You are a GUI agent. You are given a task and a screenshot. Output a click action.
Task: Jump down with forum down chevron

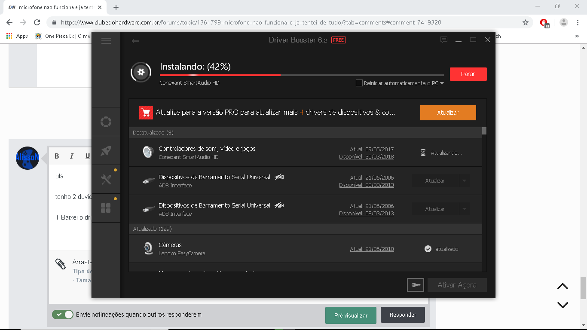pos(563,305)
